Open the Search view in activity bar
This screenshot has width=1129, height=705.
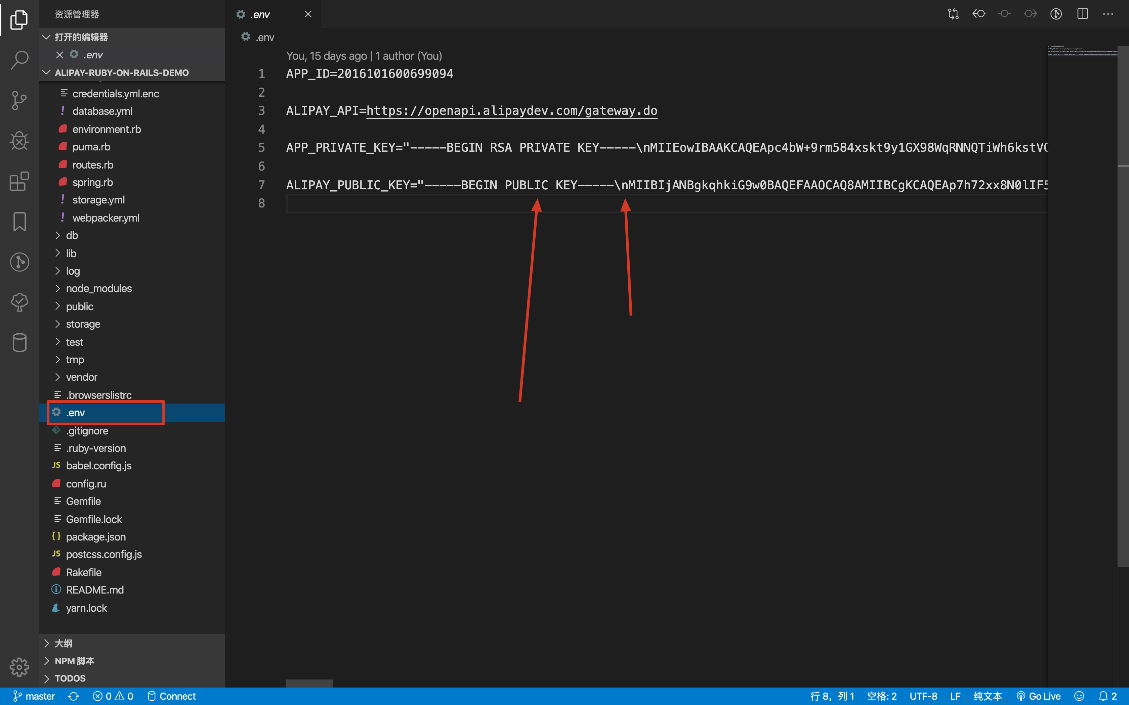pyautogui.click(x=19, y=60)
